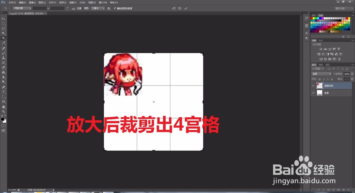Select the Move tool
The width and height of the screenshot is (355, 193).
[4, 19]
